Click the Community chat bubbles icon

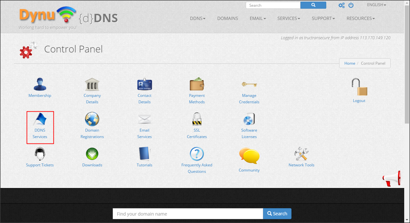[x=249, y=156]
